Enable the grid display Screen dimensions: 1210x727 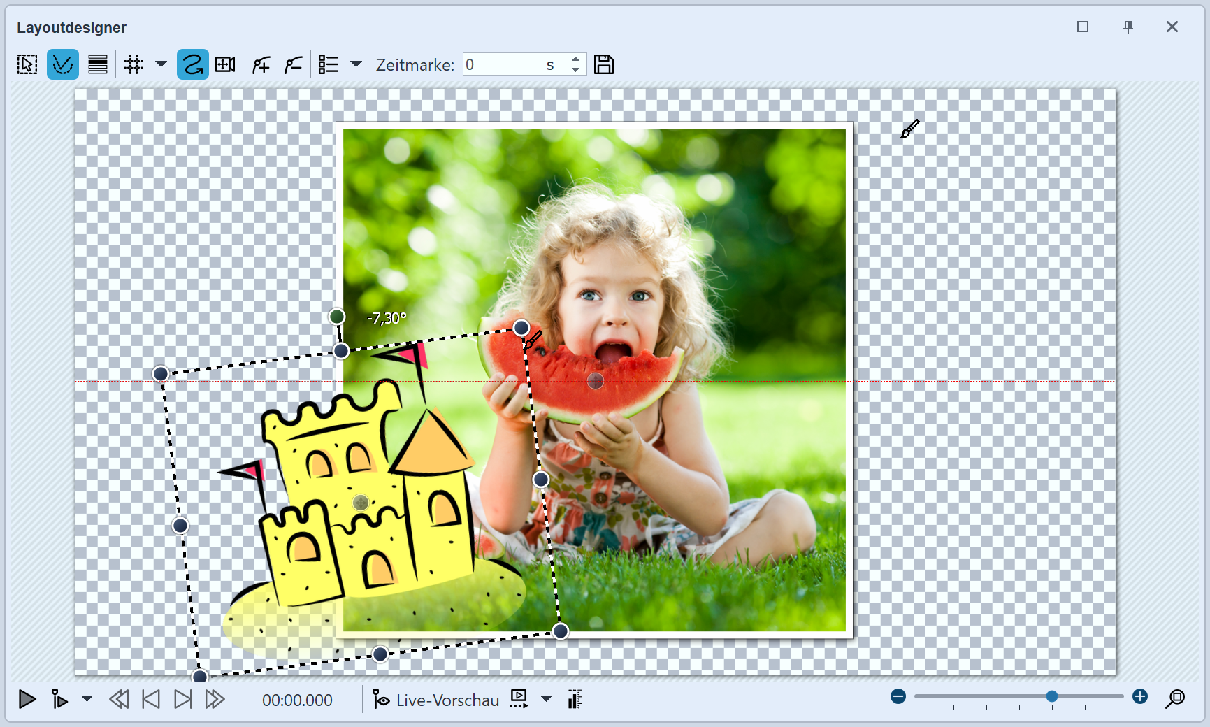134,64
